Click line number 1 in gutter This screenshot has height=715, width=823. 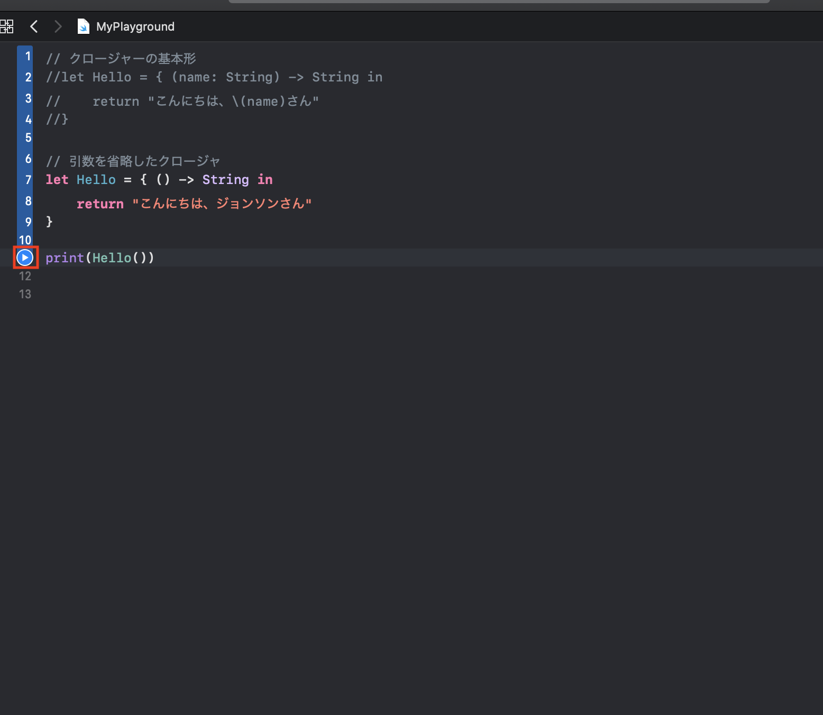coord(28,56)
